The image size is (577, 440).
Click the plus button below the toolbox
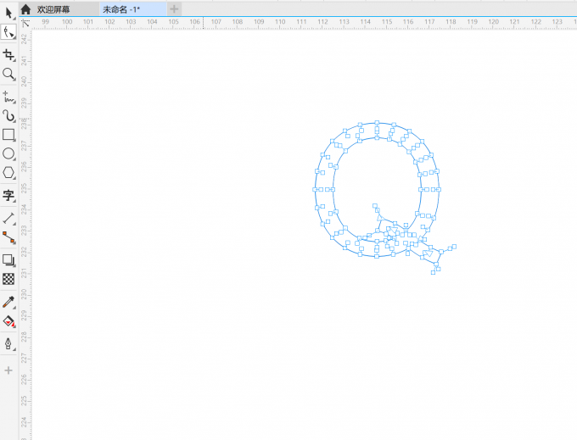pos(8,370)
